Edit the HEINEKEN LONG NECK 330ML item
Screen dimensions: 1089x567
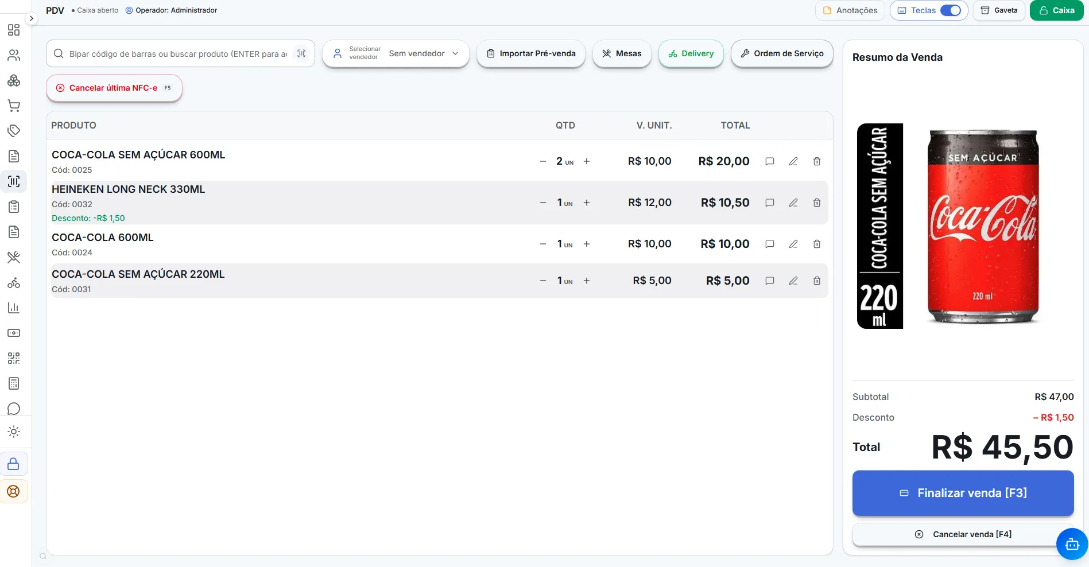793,203
